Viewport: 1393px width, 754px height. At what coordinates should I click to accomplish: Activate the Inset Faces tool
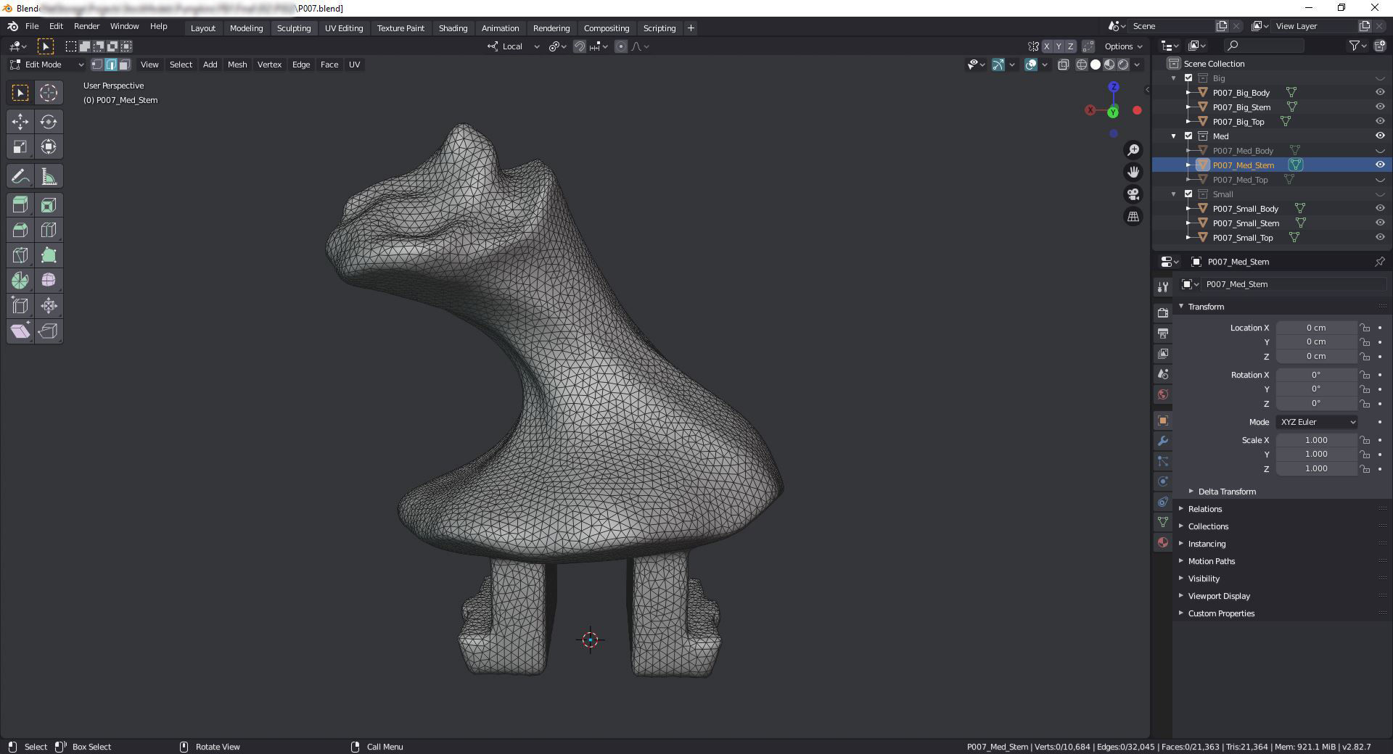point(49,206)
